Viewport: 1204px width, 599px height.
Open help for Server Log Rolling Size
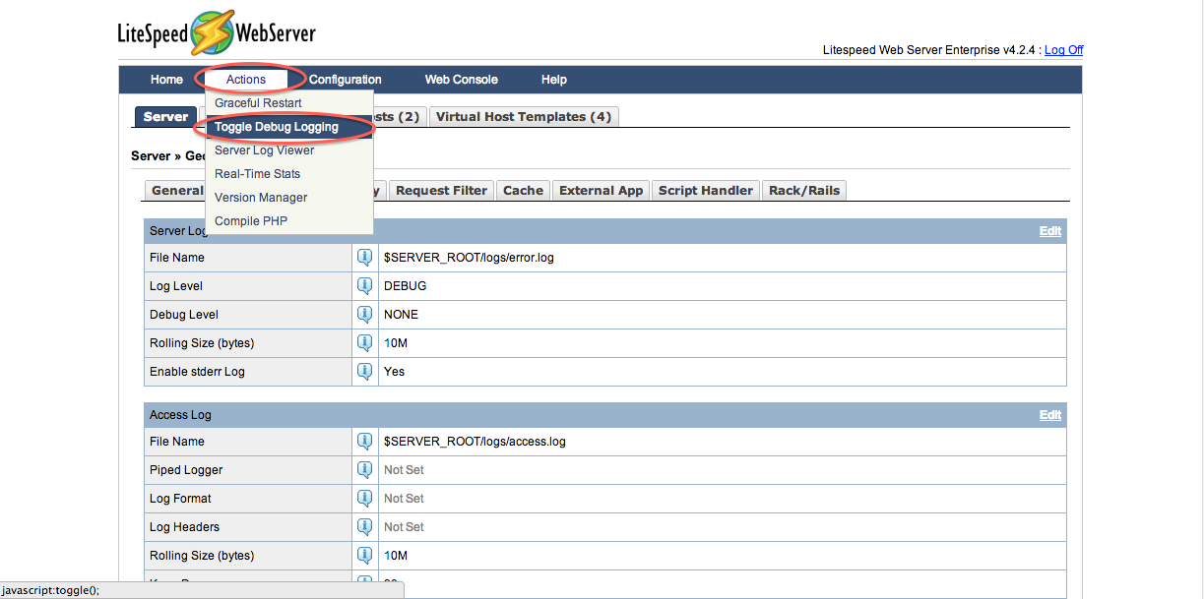[x=365, y=343]
